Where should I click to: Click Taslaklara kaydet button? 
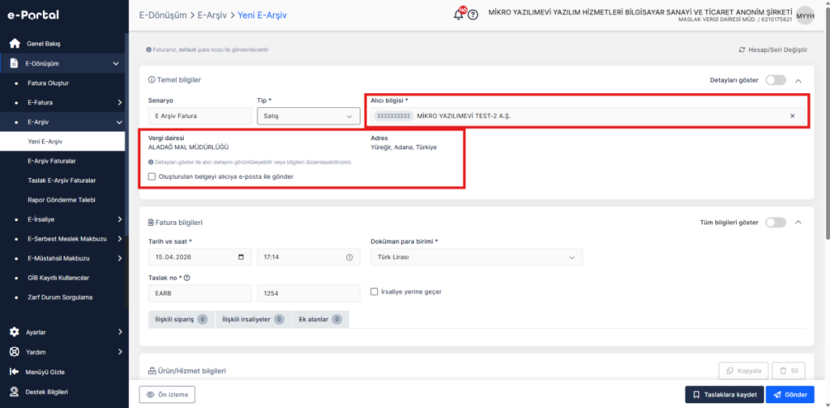coord(725,395)
